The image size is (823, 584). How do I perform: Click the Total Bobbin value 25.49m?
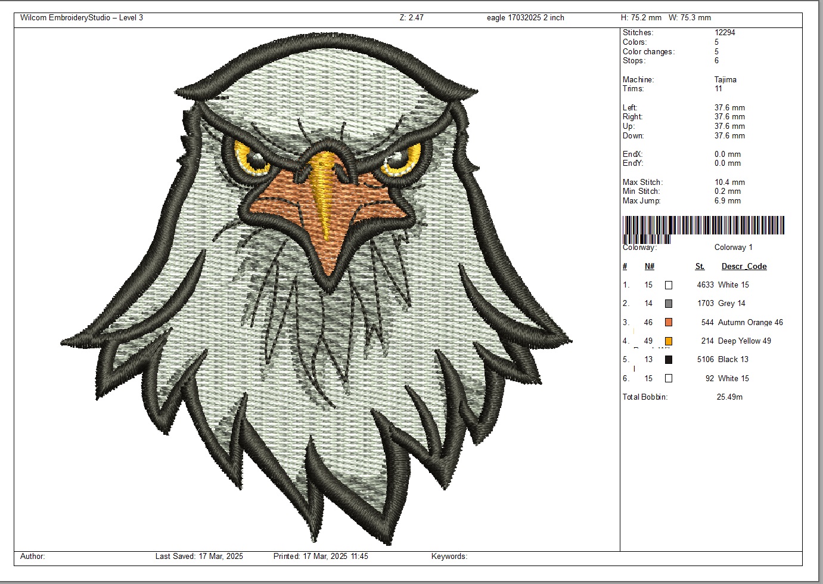729,397
